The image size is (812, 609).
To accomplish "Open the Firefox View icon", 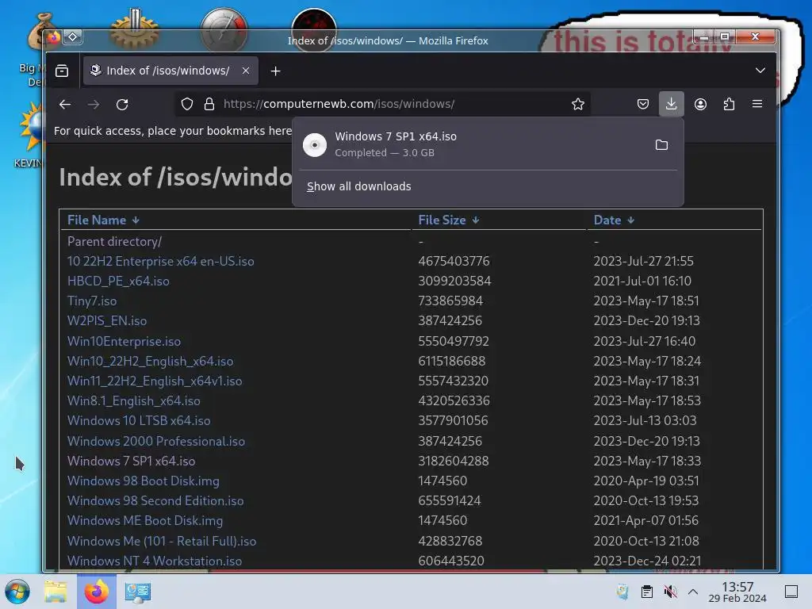I will tap(62, 71).
